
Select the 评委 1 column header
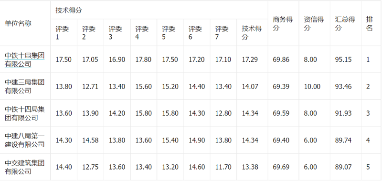coord(63,32)
